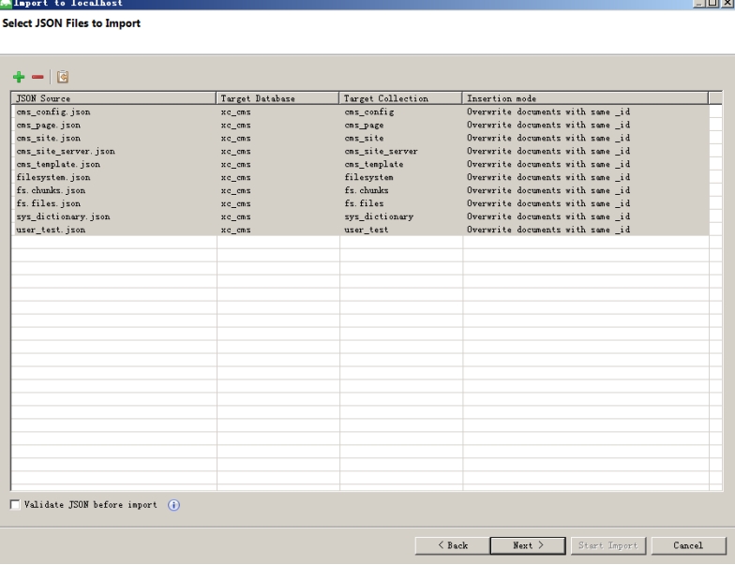
Task: Click the JSON Source column header
Action: [x=114, y=98]
